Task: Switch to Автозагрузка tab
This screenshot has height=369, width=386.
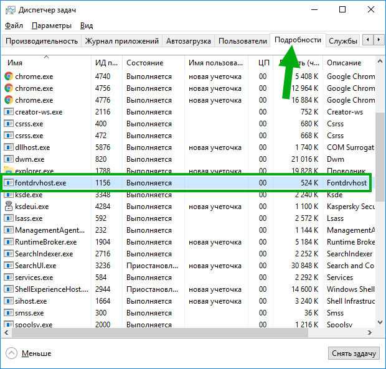Action: pyautogui.click(x=188, y=41)
